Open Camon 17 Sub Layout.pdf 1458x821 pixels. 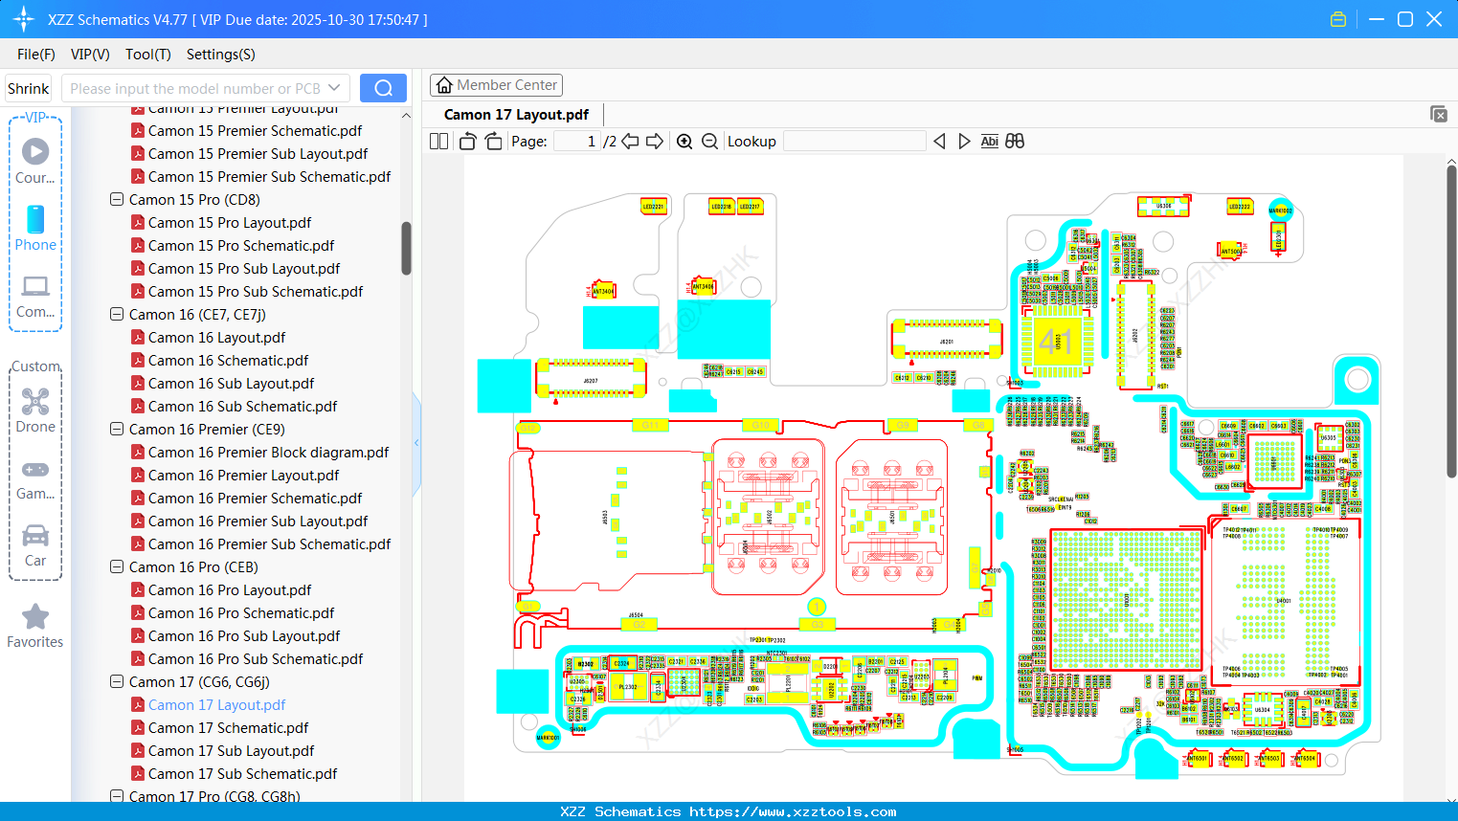pos(231,751)
